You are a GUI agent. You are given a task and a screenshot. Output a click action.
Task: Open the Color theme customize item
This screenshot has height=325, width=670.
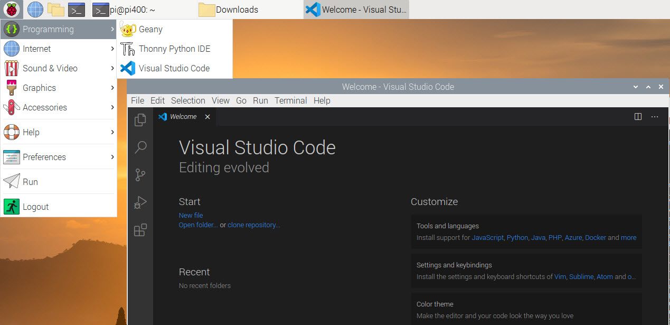pyautogui.click(x=526, y=309)
